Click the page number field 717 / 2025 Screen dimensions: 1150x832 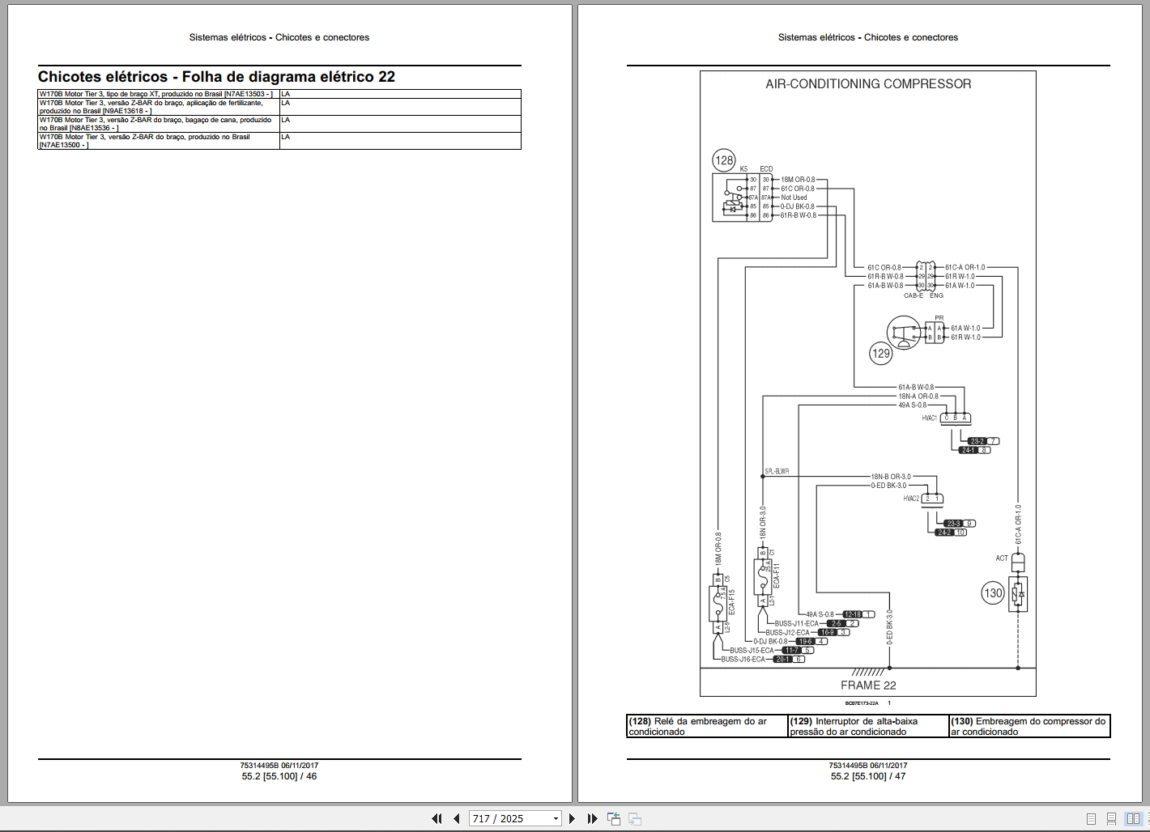[x=509, y=819]
